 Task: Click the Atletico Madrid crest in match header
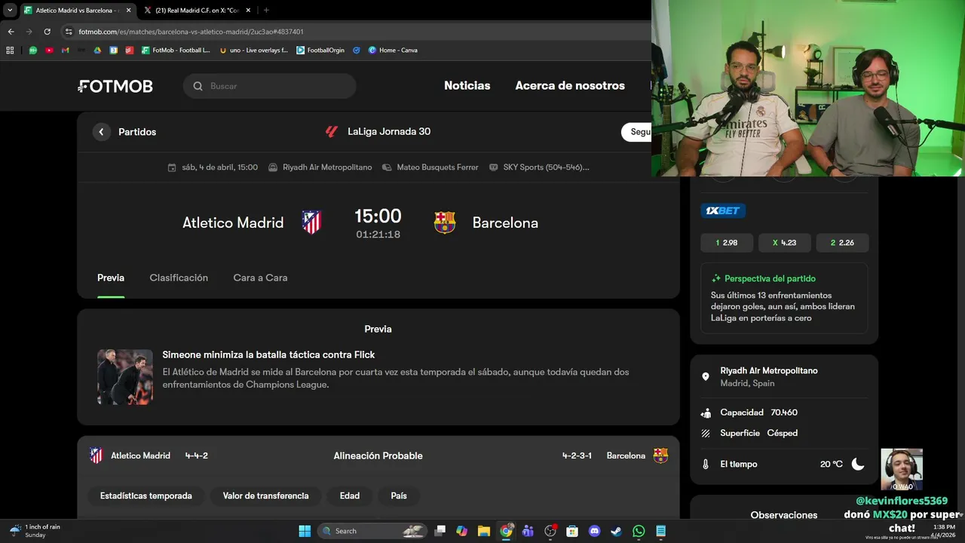[311, 222]
